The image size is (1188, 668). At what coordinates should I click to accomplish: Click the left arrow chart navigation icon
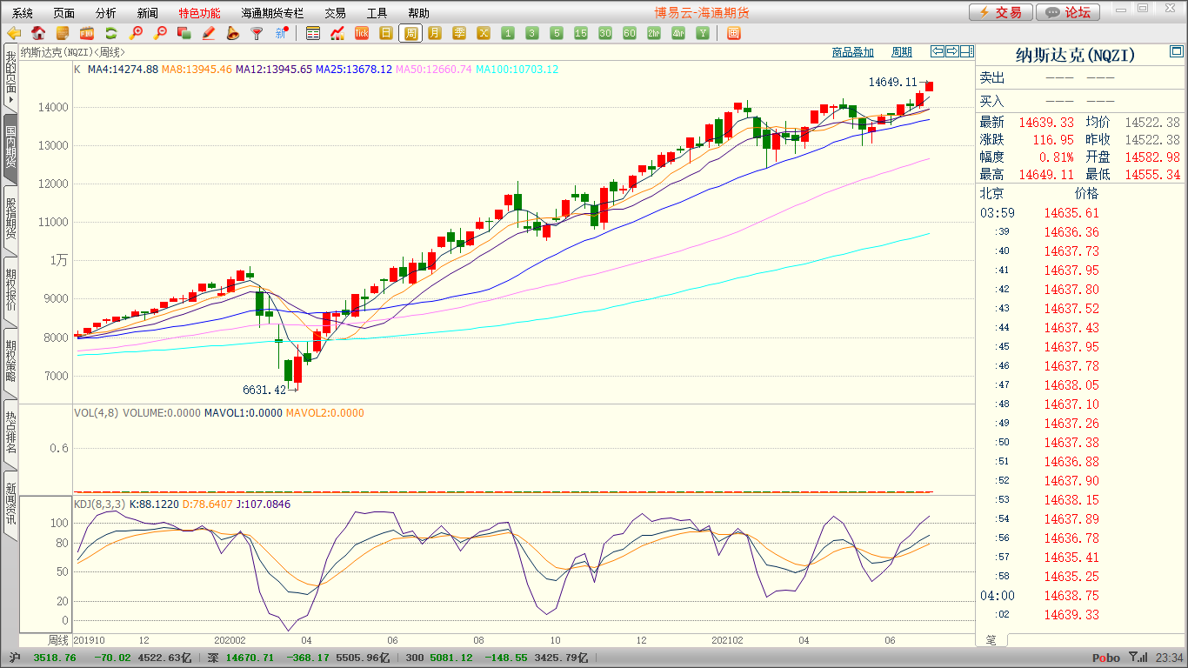(938, 51)
